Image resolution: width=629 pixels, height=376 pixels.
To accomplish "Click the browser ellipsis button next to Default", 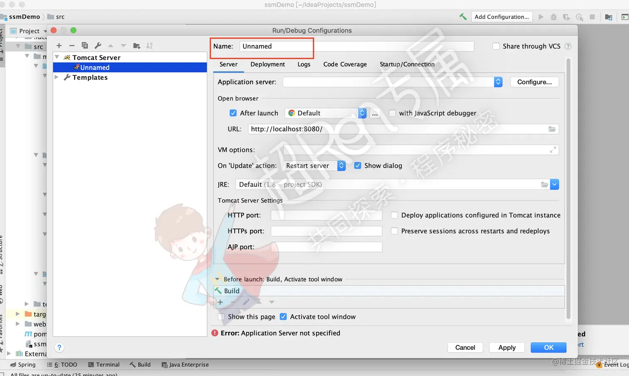I will 375,113.
